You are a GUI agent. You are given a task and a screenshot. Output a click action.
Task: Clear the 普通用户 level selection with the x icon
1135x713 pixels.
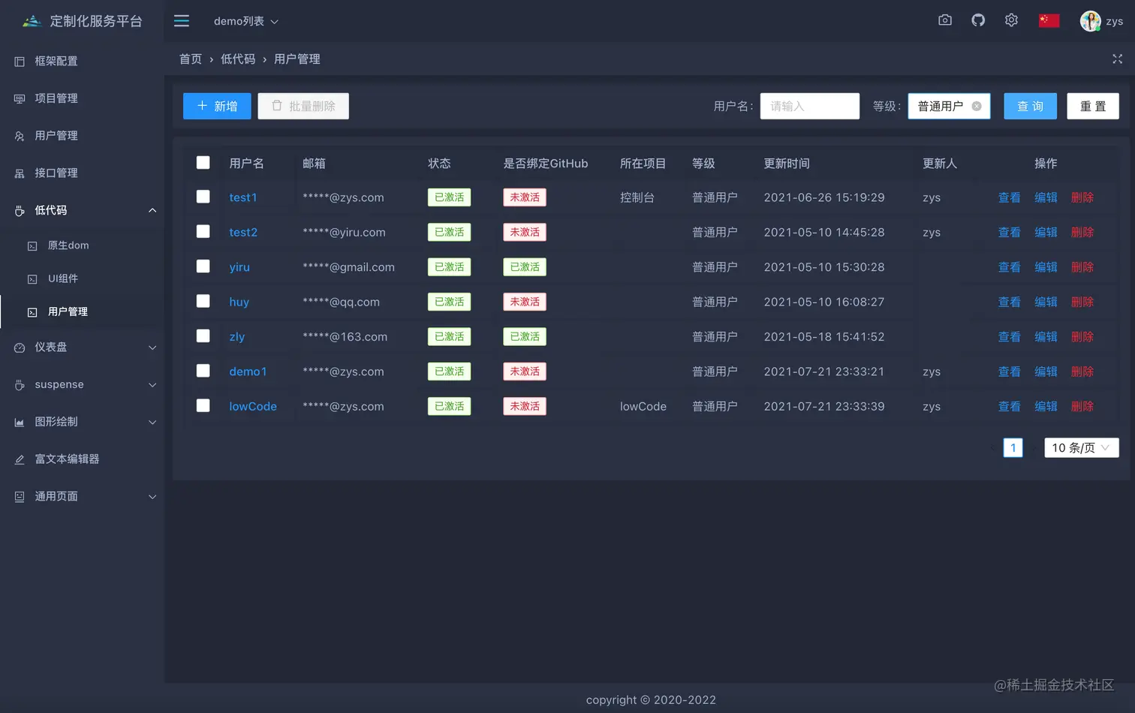(977, 106)
